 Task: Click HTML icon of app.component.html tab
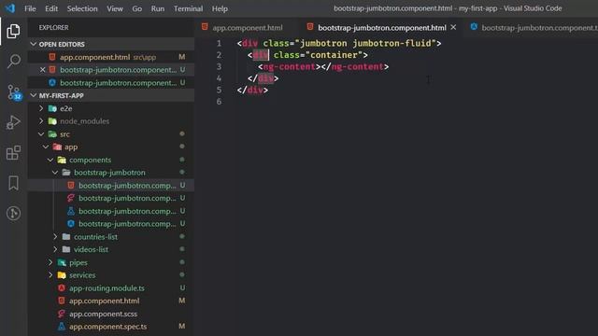(205, 27)
